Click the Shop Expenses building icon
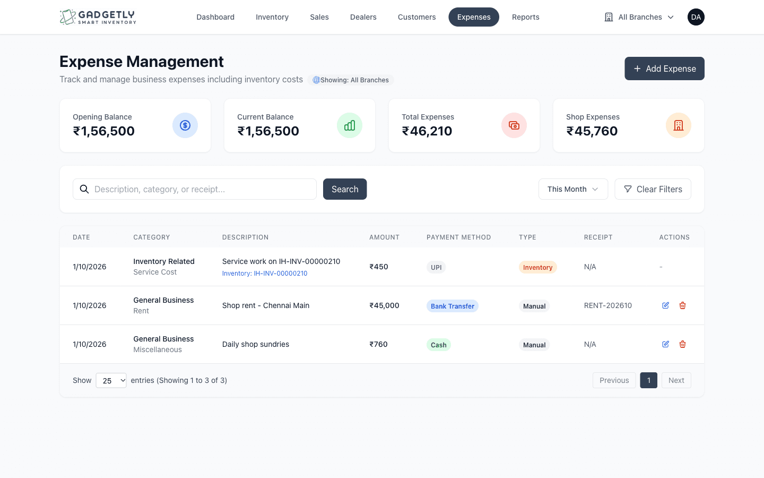Image resolution: width=764 pixels, height=478 pixels. [x=679, y=125]
